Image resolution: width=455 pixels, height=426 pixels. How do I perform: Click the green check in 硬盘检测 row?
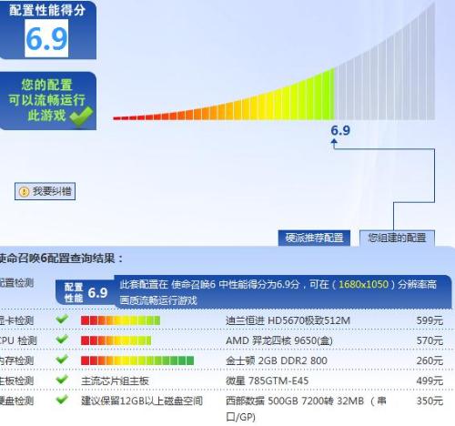pos(62,400)
